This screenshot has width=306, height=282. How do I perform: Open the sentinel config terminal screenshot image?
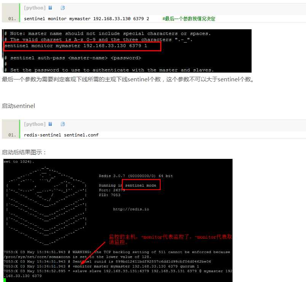[x=127, y=51]
